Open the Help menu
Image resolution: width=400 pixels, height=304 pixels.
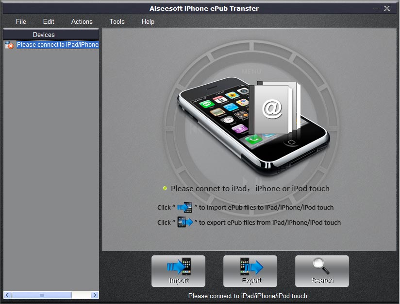tap(148, 21)
